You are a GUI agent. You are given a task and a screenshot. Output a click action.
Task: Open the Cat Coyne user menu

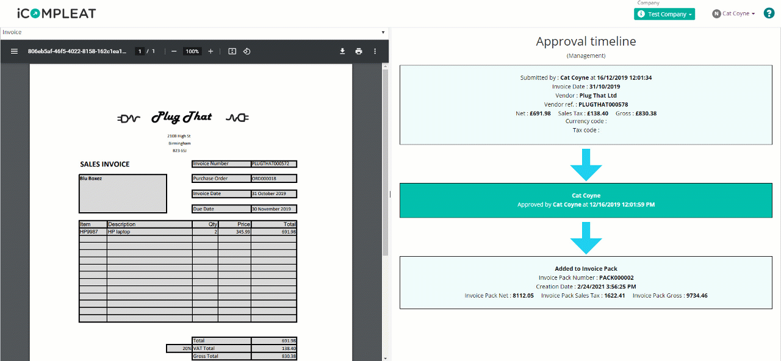(x=738, y=13)
